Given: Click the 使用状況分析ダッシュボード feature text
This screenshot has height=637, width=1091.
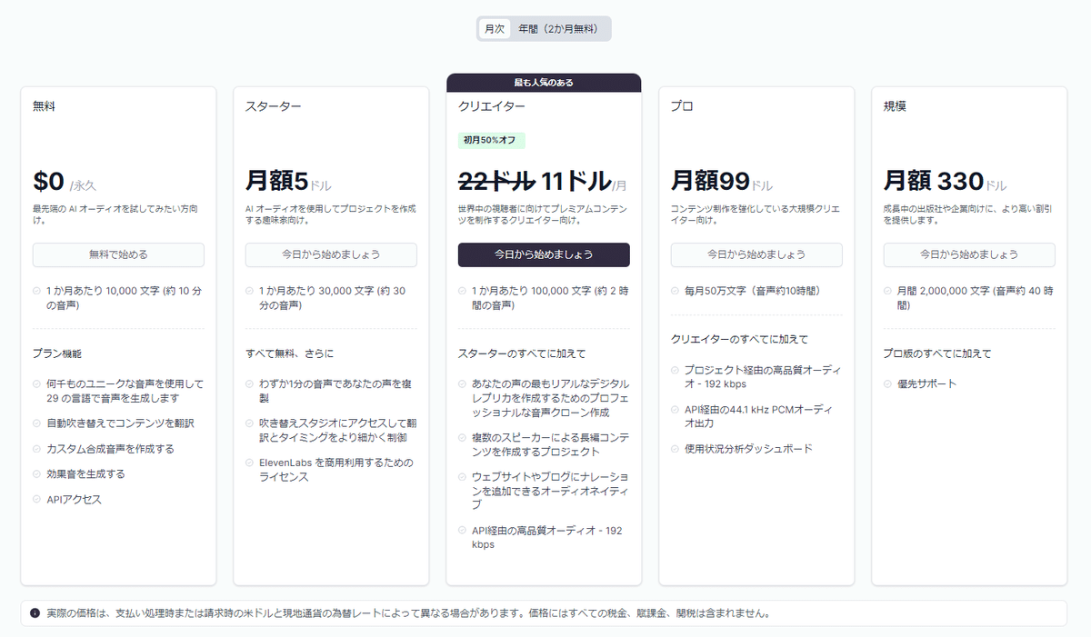Looking at the screenshot, I should pyautogui.click(x=748, y=449).
